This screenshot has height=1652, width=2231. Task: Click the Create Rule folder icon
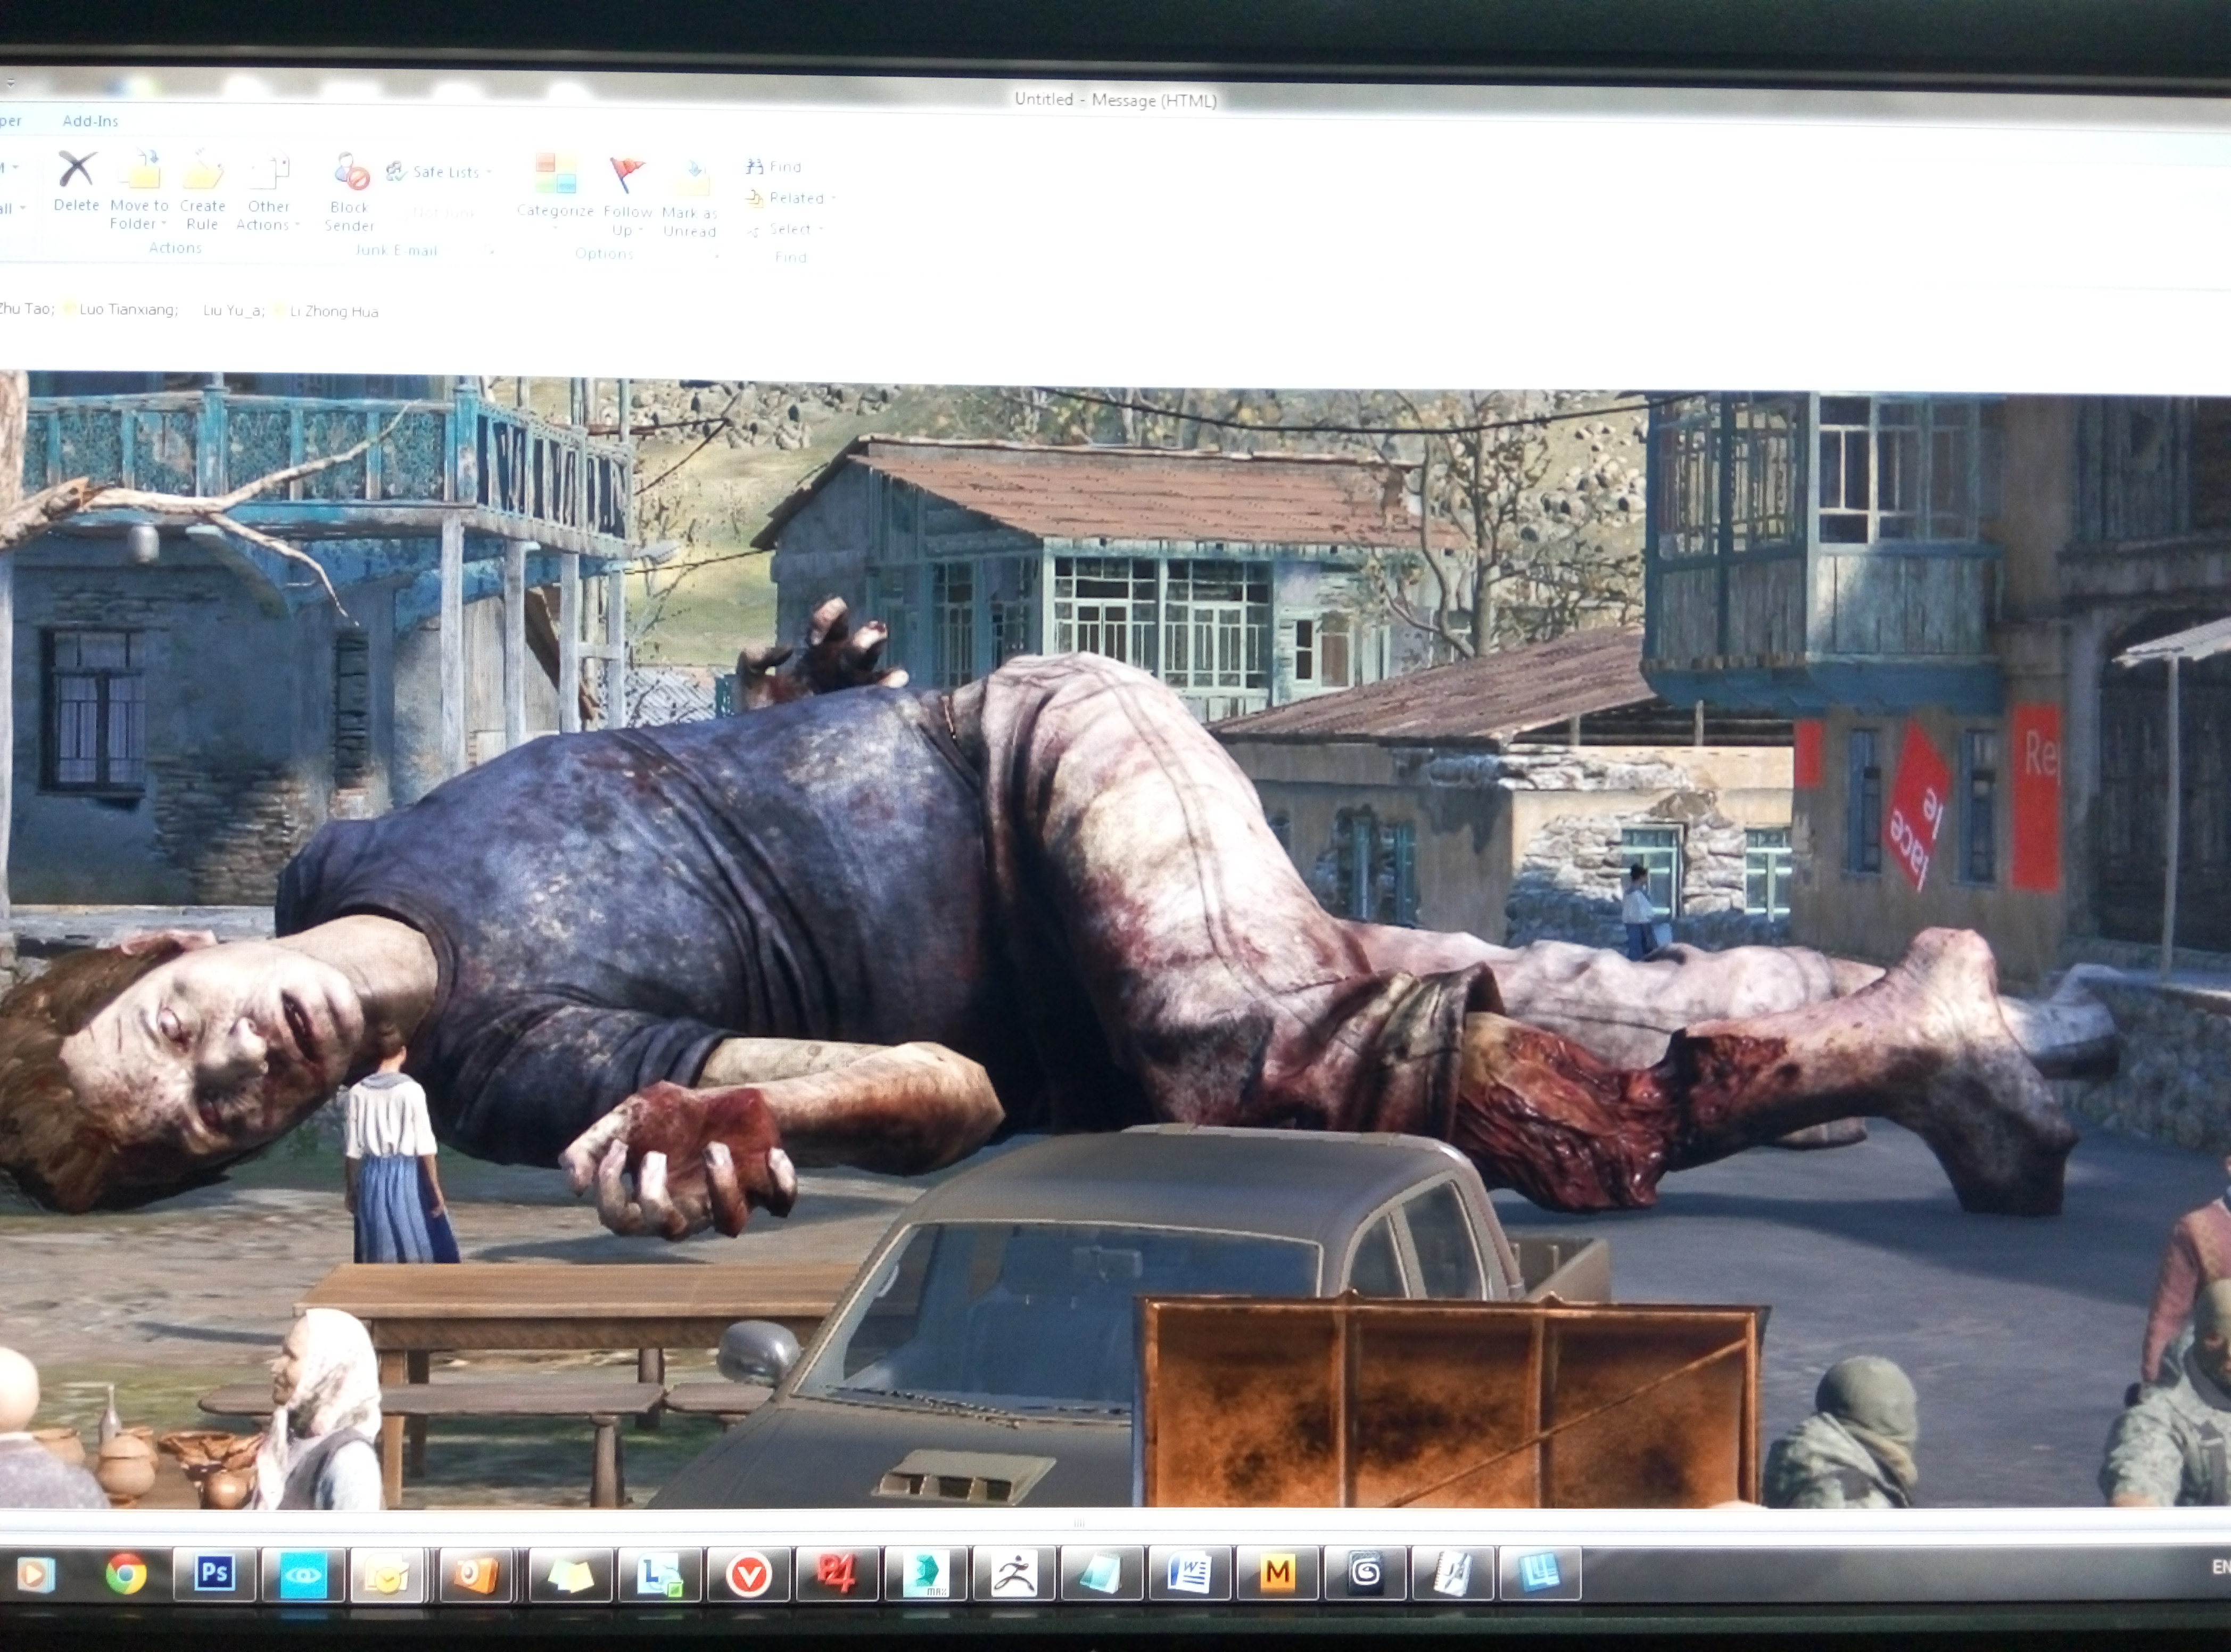(x=202, y=169)
